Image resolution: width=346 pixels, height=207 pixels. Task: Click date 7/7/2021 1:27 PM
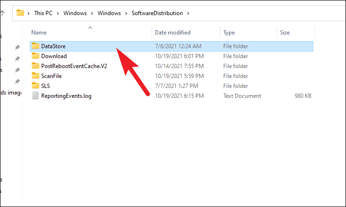tap(176, 86)
